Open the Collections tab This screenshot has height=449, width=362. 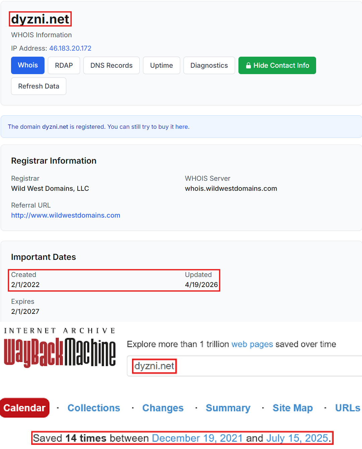tap(94, 408)
